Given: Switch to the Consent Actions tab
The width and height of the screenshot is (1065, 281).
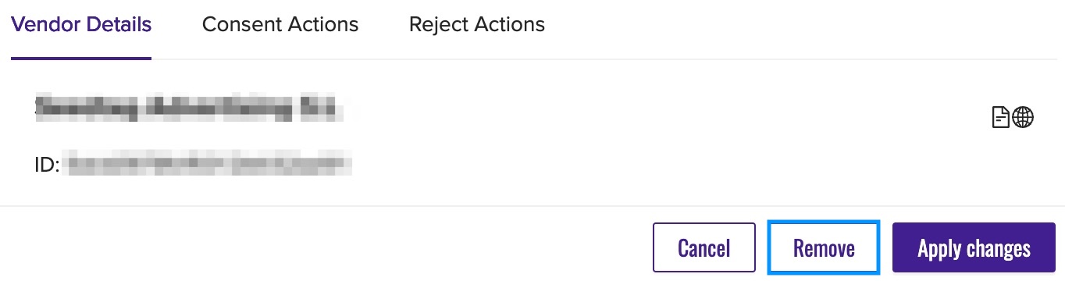Looking at the screenshot, I should point(280,25).
